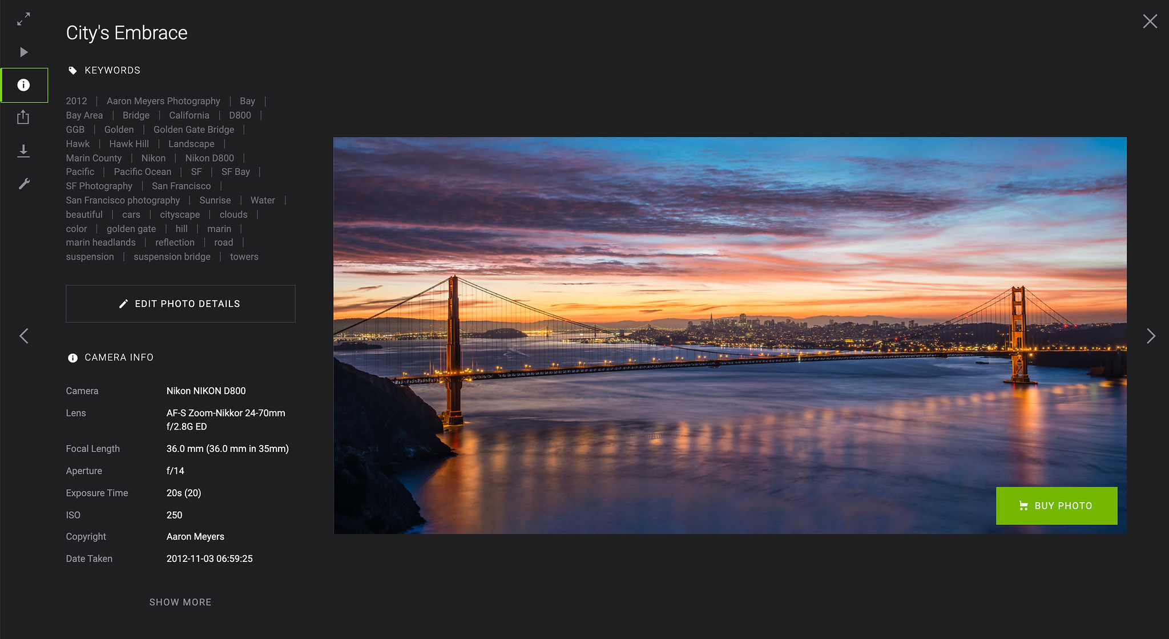Click the San Francisco photography keyword
This screenshot has height=639, width=1169.
[123, 200]
